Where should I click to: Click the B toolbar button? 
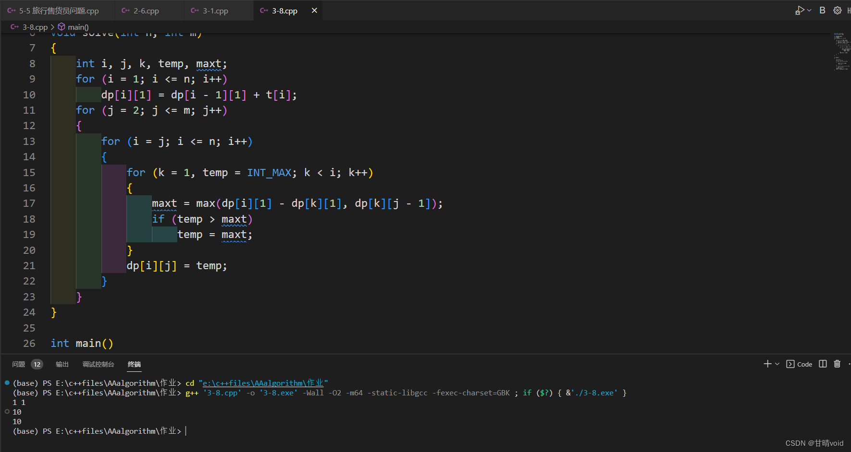click(822, 11)
